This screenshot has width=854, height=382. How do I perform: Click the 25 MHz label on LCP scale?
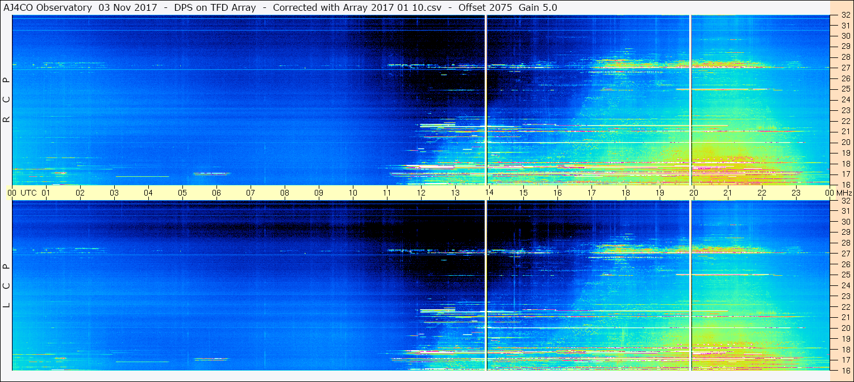coord(845,275)
